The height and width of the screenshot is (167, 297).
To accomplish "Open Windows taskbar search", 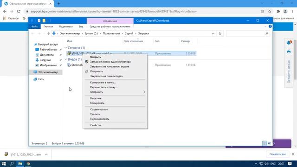I will [12, 164].
